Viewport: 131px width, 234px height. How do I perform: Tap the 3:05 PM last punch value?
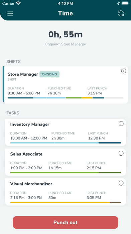(94, 198)
